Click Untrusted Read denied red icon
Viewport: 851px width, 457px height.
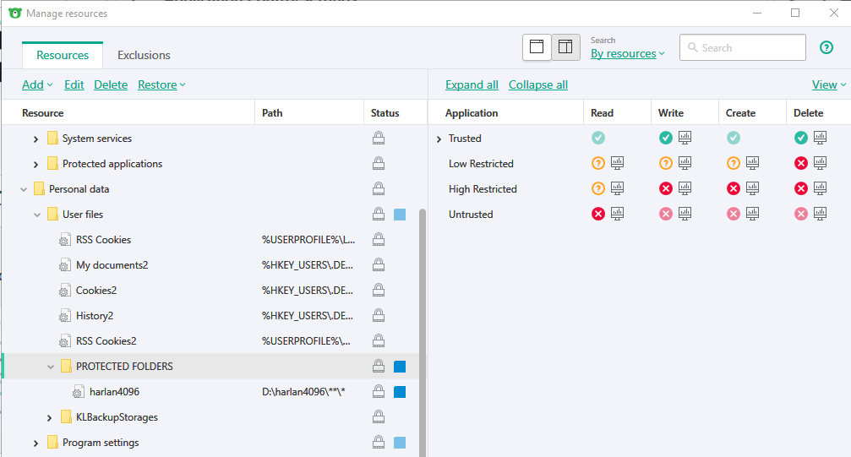(x=598, y=215)
